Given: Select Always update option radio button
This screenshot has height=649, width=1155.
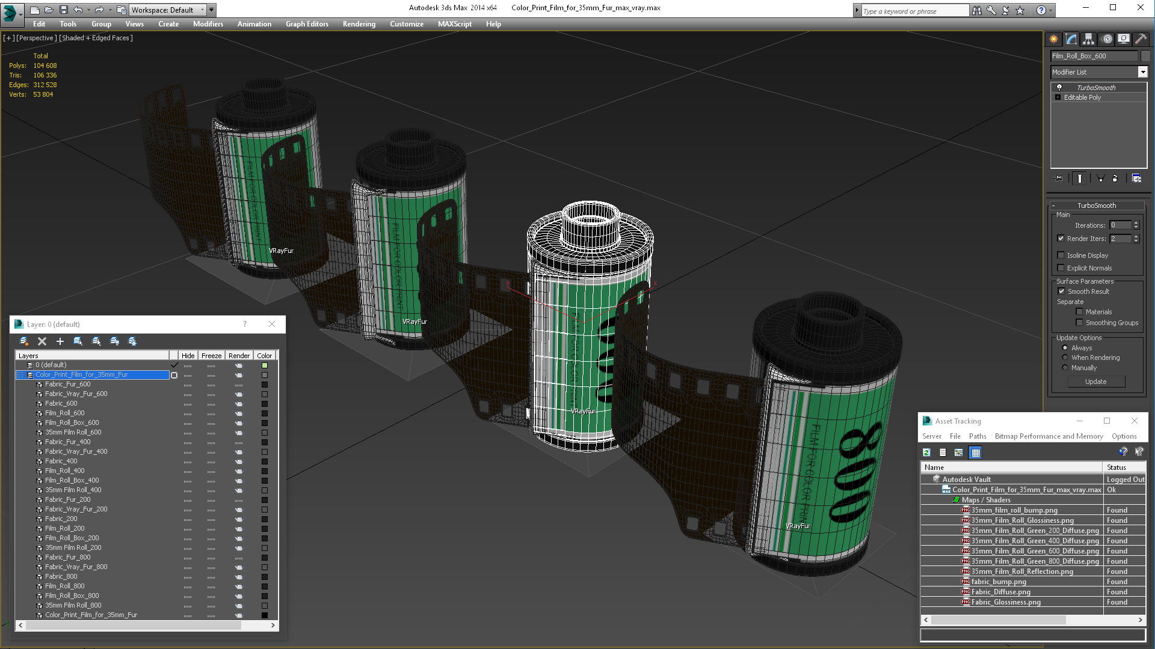Looking at the screenshot, I should click(1065, 348).
